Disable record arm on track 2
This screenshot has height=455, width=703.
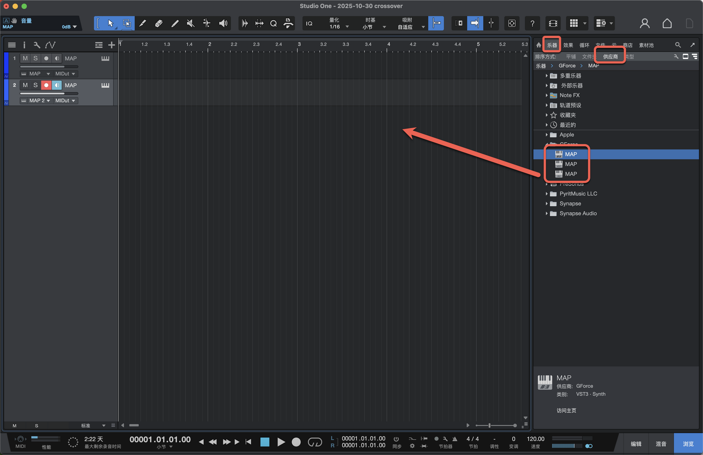click(46, 85)
